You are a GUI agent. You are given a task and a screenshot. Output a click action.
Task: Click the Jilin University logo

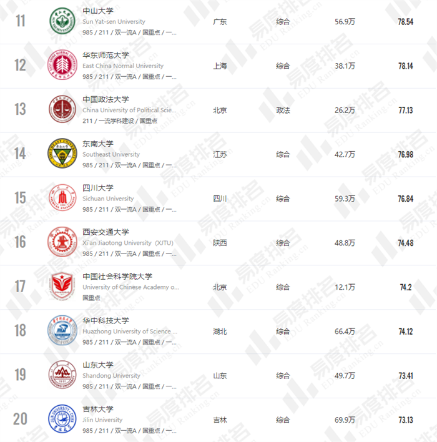[x=62, y=419]
